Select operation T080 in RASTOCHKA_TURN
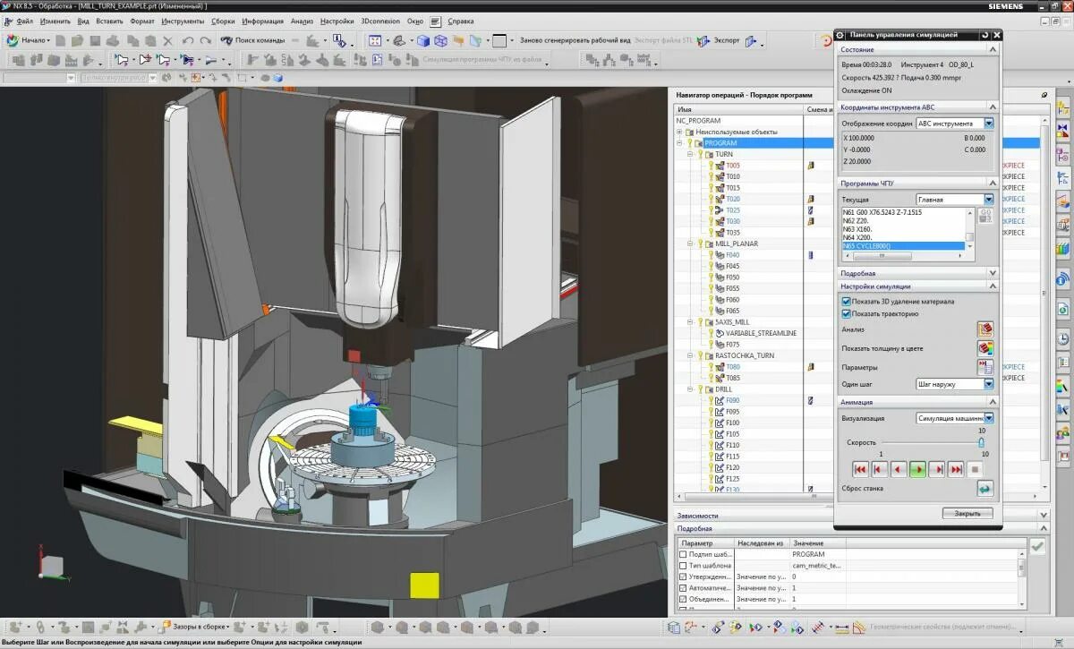This screenshot has height=649, width=1074. click(x=733, y=367)
